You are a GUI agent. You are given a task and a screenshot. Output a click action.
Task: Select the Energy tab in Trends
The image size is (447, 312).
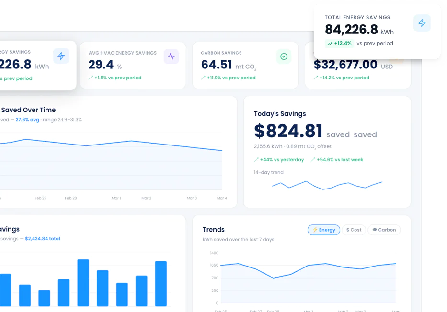[324, 230]
